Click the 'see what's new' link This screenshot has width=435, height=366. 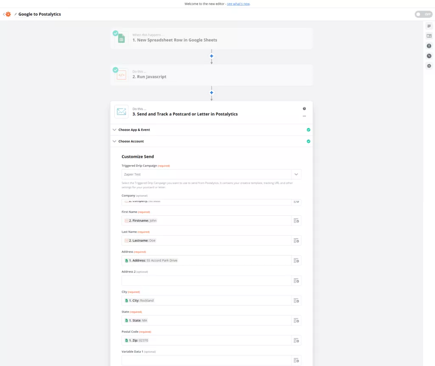pyautogui.click(x=238, y=4)
